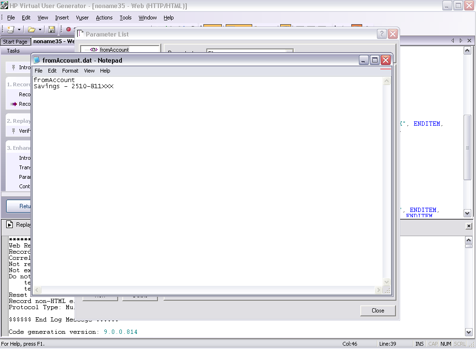The image size is (476, 349).
Task: Close the Parameter List dialog with X
Action: tap(393, 34)
